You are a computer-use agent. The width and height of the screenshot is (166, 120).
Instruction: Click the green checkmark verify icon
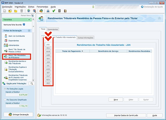point(54,11)
